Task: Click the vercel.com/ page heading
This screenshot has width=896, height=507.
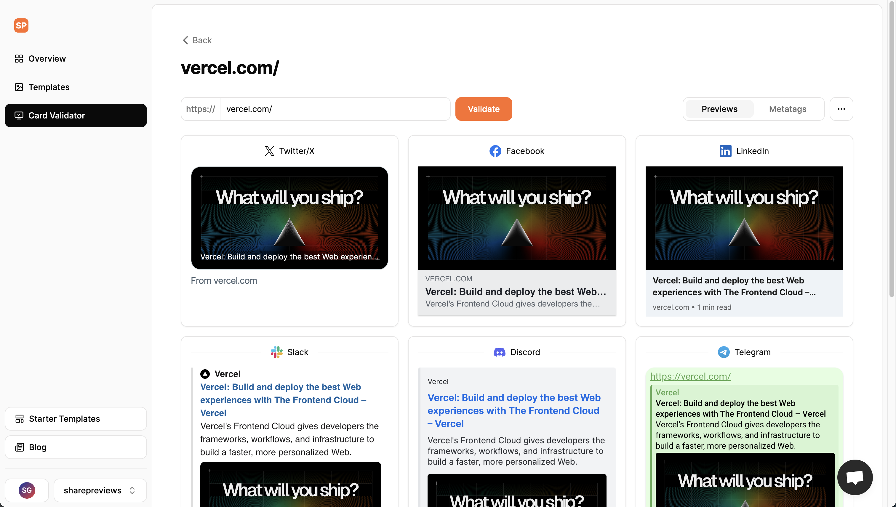Action: [230, 68]
